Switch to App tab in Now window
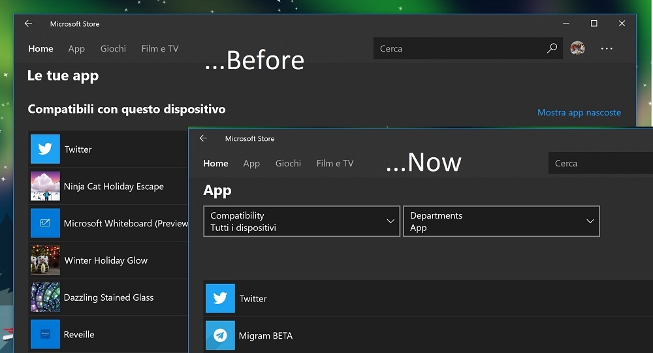Image resolution: width=653 pixels, height=353 pixels. 251,164
